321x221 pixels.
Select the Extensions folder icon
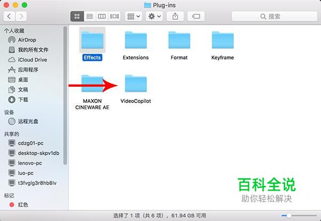click(136, 40)
